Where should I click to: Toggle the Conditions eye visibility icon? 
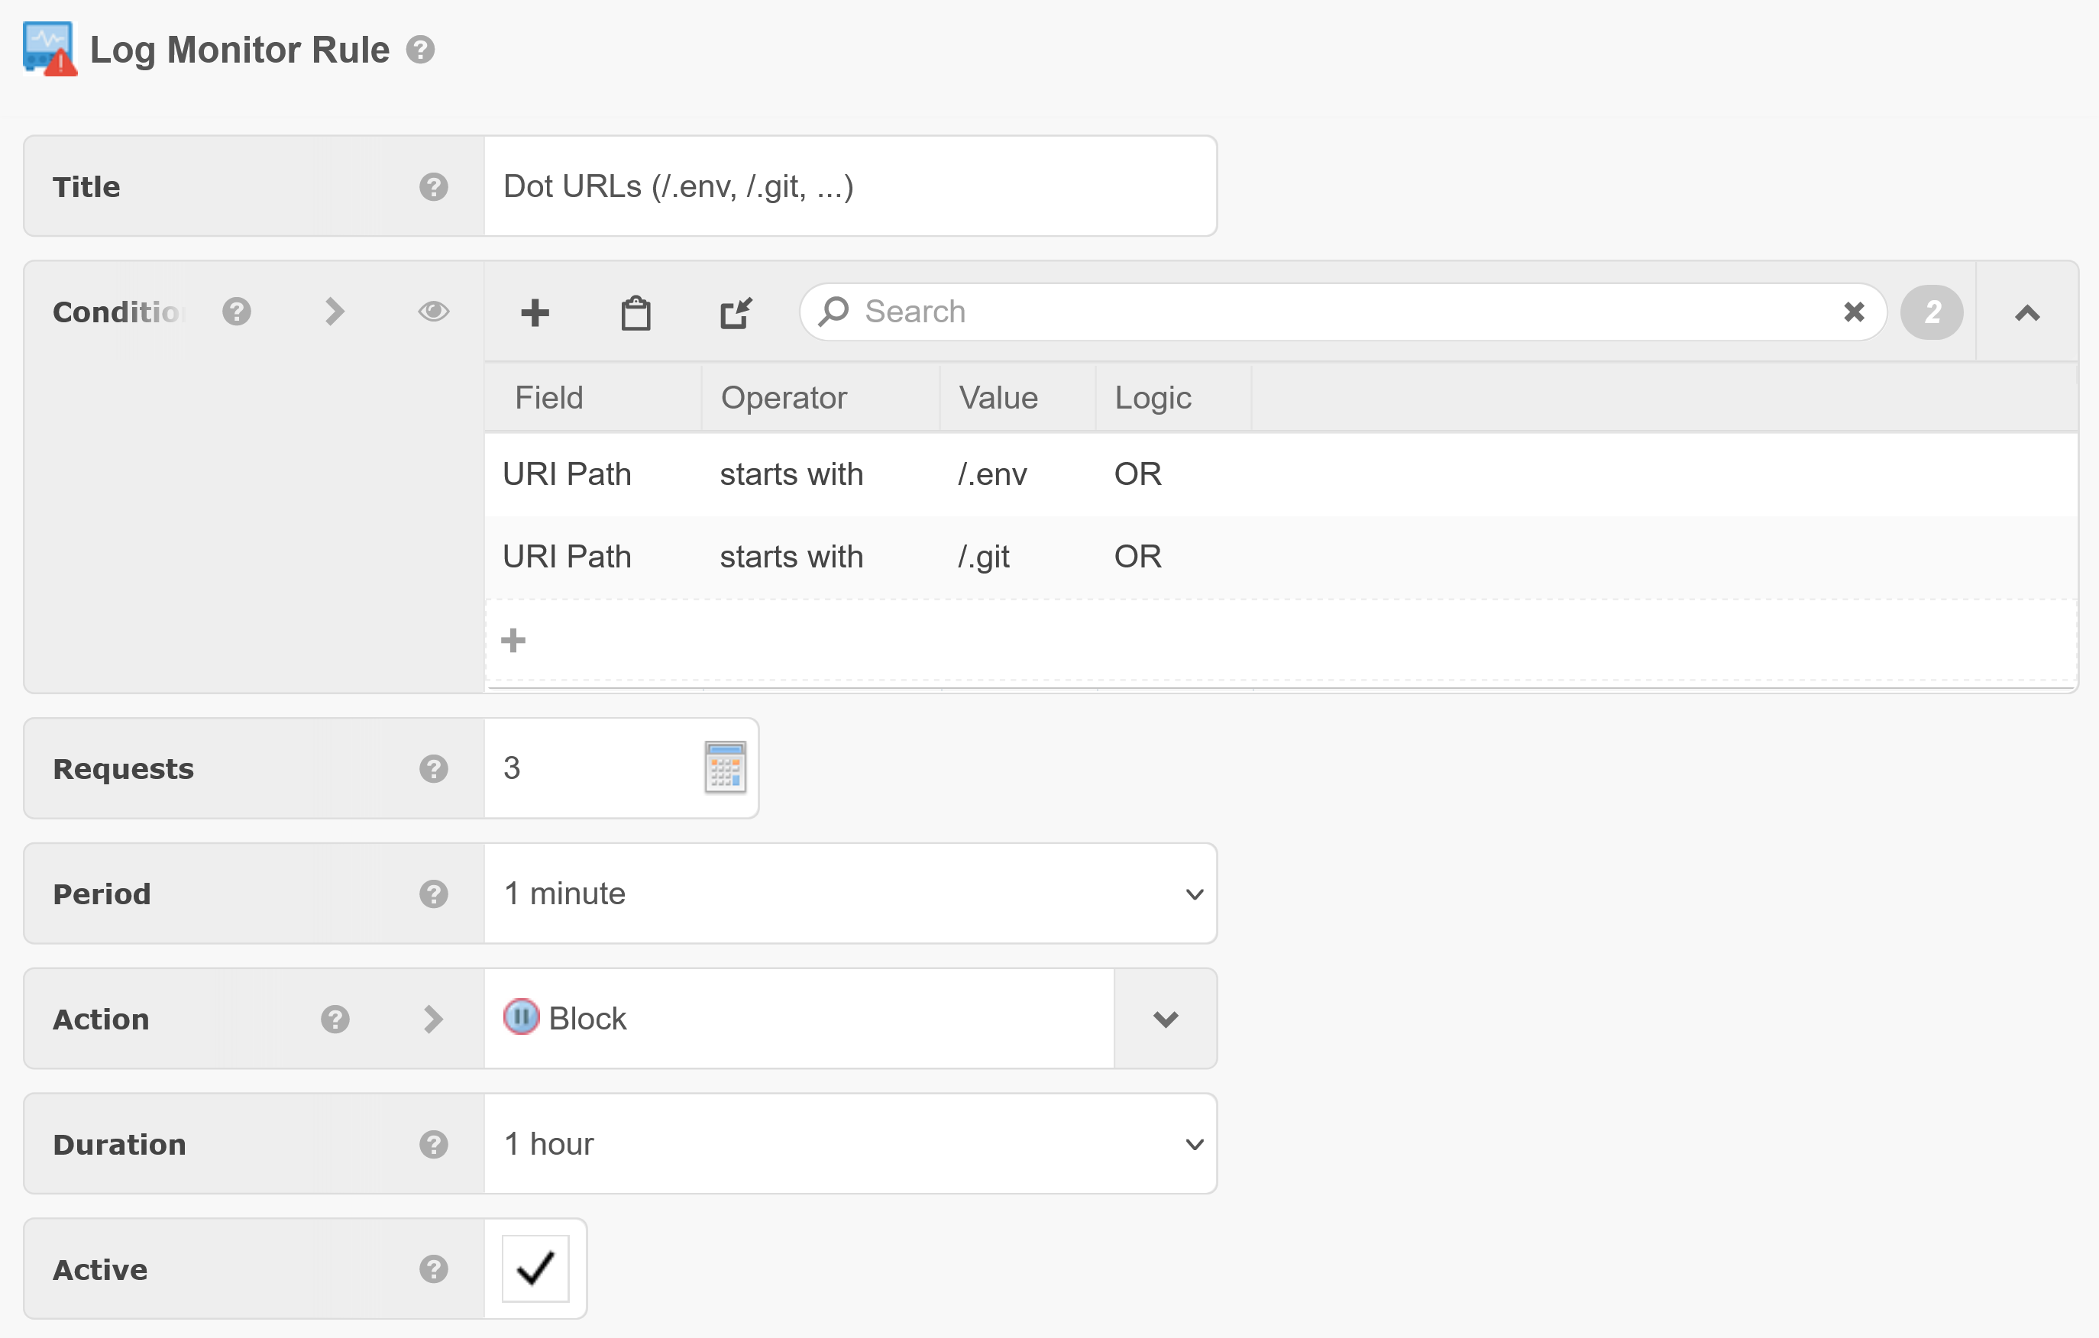coord(433,311)
